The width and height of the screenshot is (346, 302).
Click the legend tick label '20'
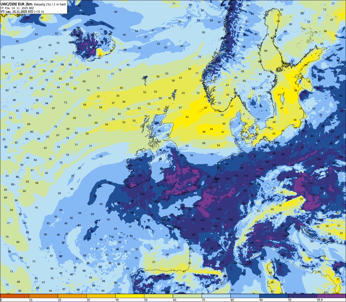(x=59, y=300)
